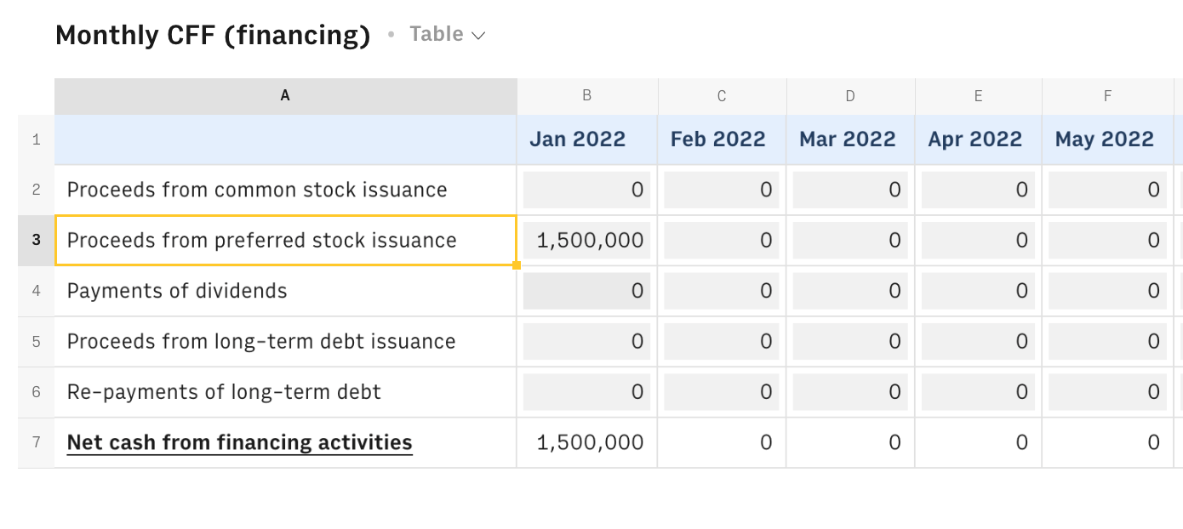Select column F header
This screenshot has height=529, width=1183.
[x=1107, y=96]
